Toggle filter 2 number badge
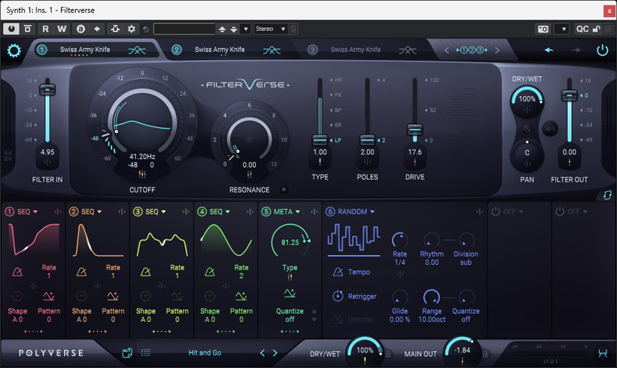 [x=176, y=50]
